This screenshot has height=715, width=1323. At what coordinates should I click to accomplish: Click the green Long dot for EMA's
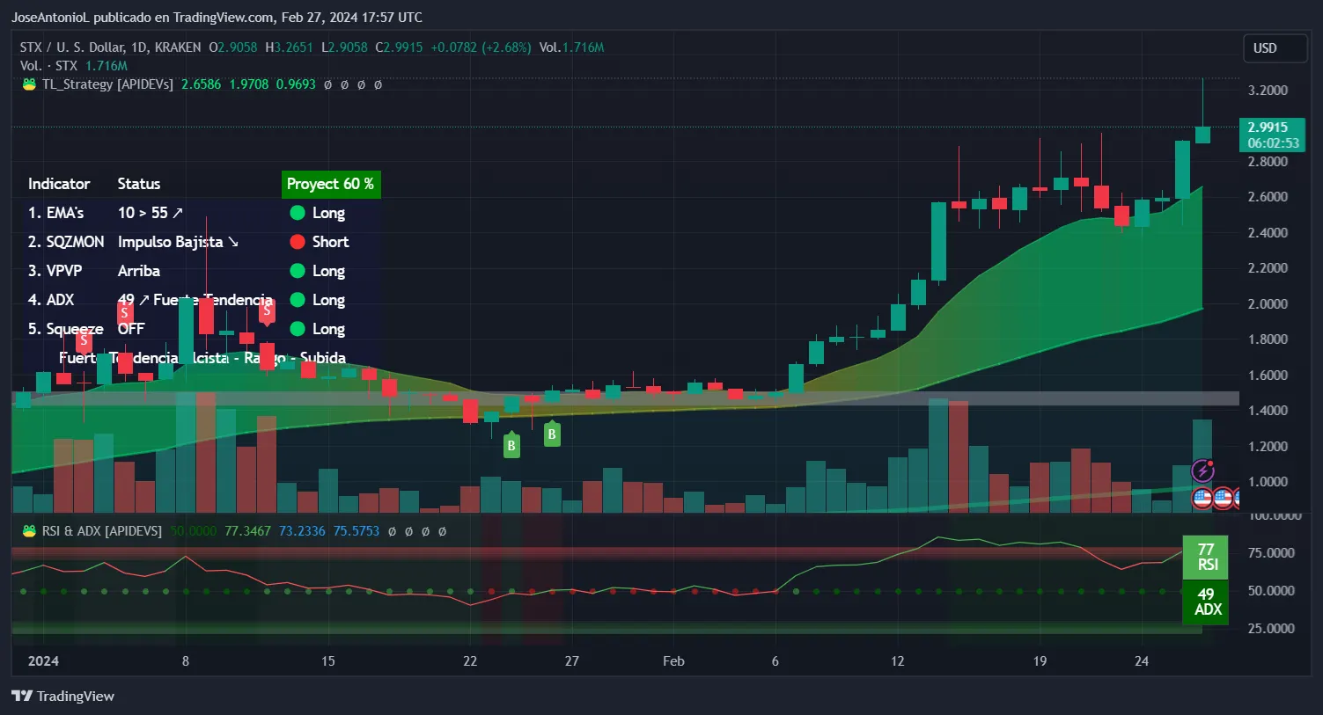(298, 213)
